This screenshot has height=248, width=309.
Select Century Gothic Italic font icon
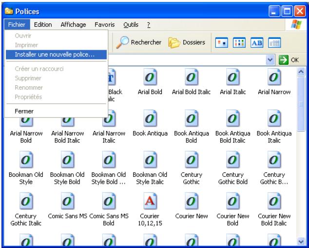[26, 201]
